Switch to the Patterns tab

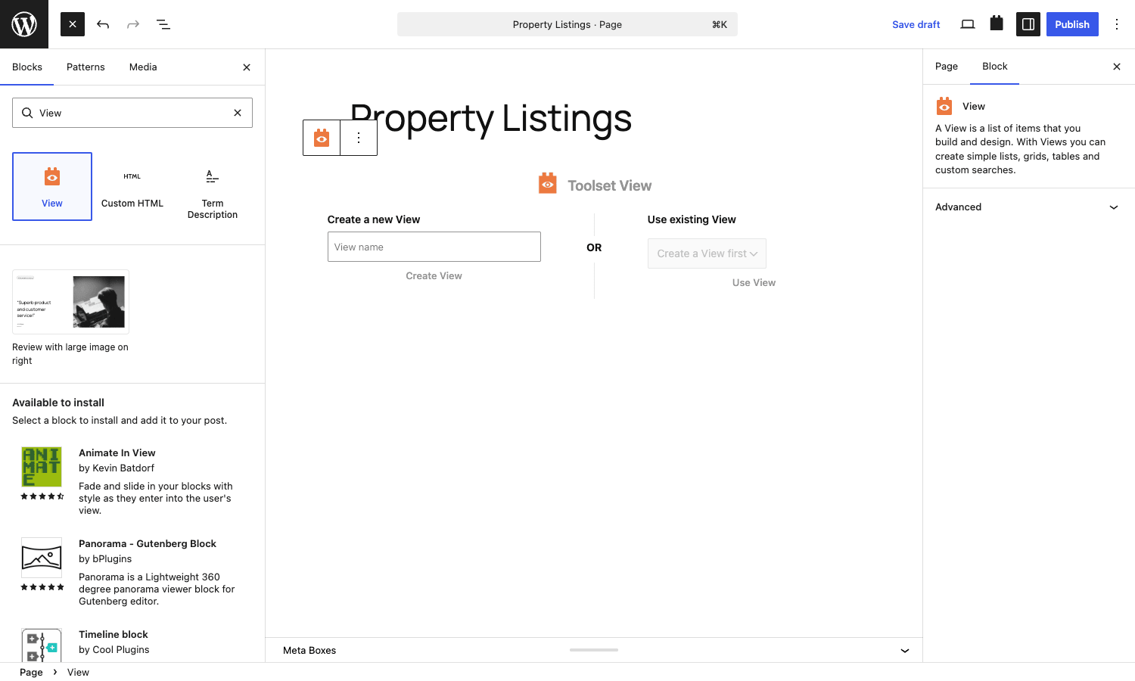pos(86,67)
